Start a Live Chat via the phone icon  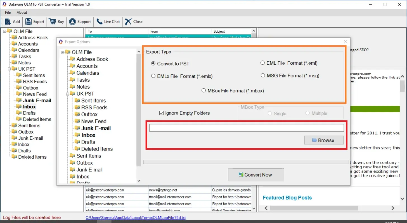tap(98, 21)
